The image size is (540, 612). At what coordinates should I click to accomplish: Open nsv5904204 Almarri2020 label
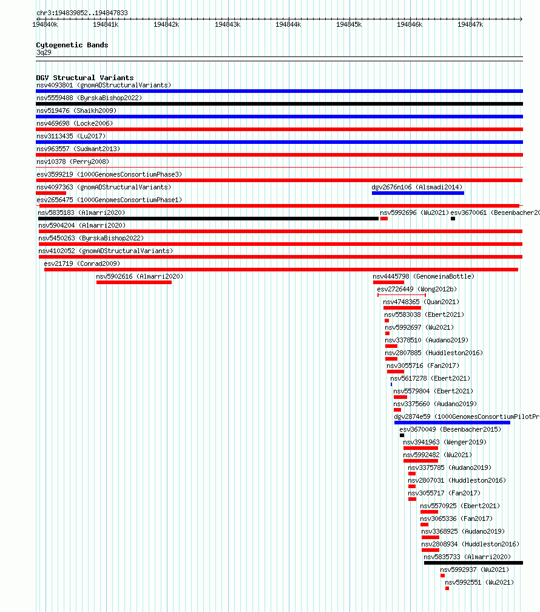[82, 226]
